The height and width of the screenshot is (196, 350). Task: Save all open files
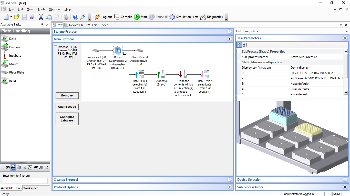32,17
